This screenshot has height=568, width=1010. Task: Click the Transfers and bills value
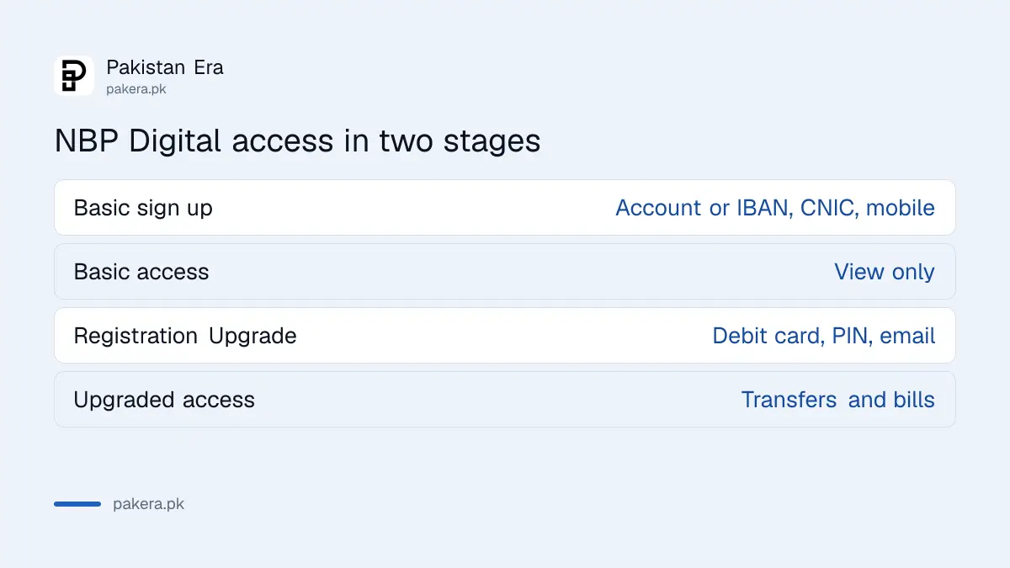(838, 400)
